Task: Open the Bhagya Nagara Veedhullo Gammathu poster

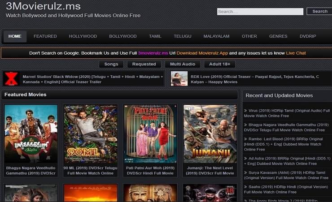Action: pyautogui.click(x=31, y=134)
